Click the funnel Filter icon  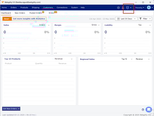(140, 19)
